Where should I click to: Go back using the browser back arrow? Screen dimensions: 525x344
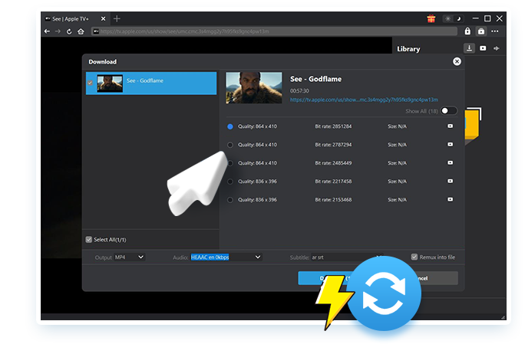click(48, 31)
